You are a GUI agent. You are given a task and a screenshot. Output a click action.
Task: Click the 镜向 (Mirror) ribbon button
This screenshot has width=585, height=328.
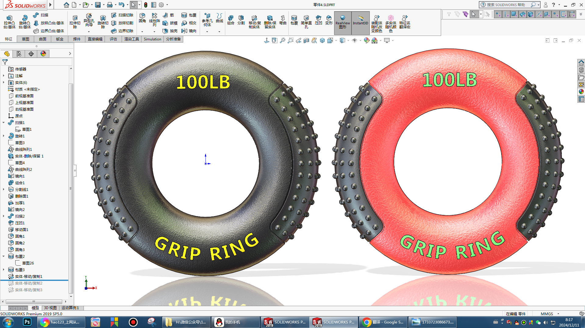click(x=189, y=31)
